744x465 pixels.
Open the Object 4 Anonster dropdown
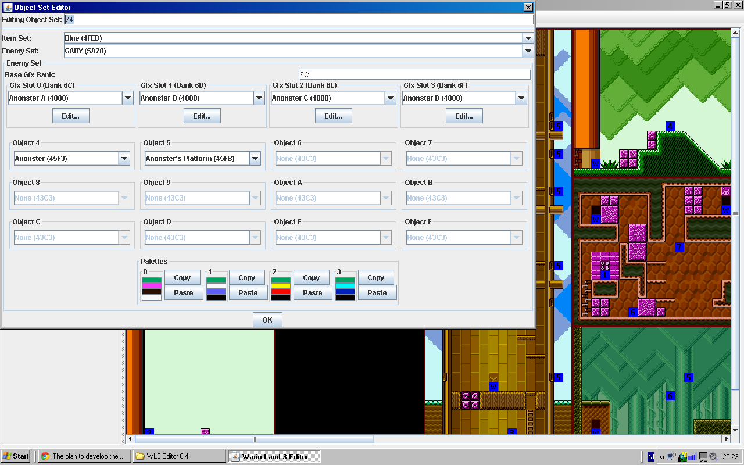click(x=124, y=158)
